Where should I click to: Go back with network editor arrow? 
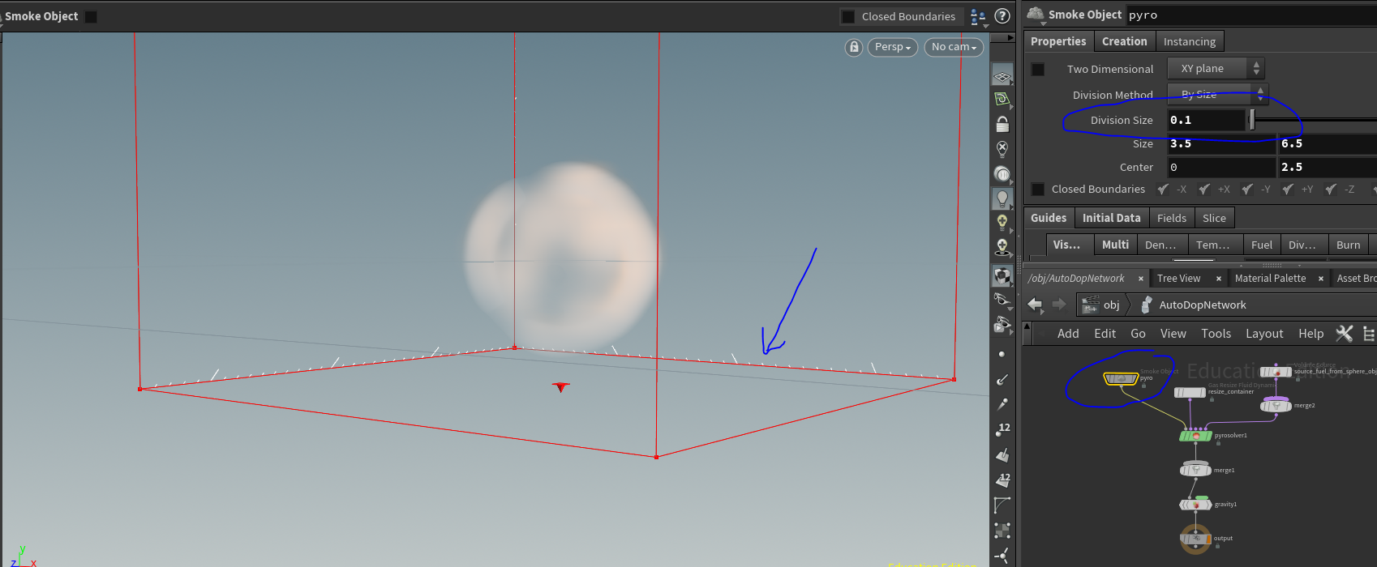pos(1035,305)
